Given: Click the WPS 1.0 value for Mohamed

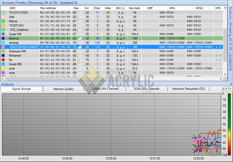Looking at the screenshot, I should [218, 56].
